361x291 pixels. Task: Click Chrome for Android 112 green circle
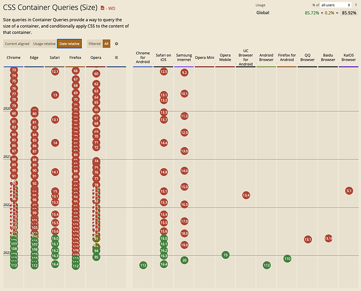point(143,265)
